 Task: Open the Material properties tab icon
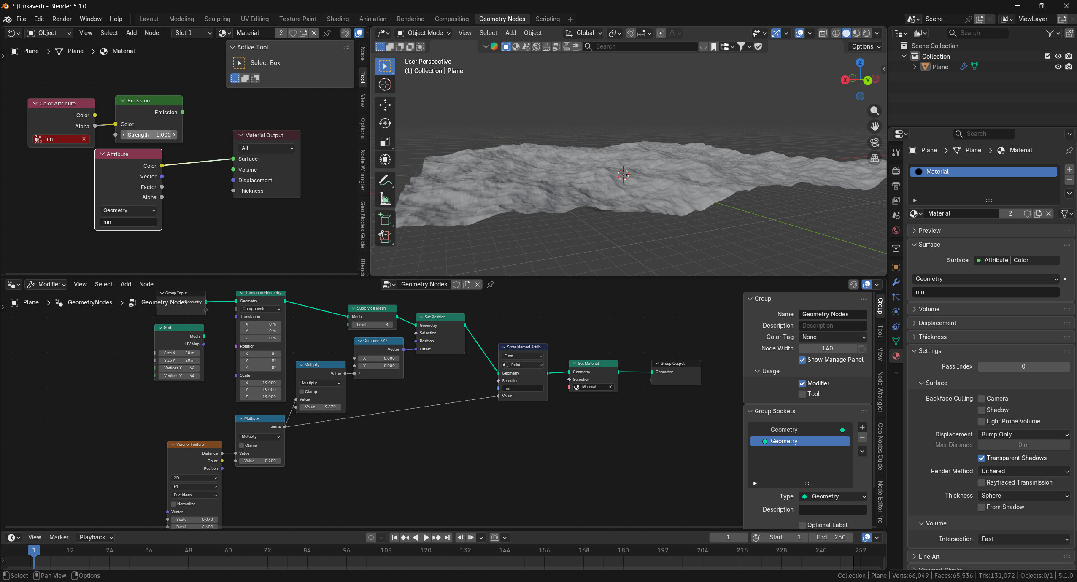tap(896, 356)
